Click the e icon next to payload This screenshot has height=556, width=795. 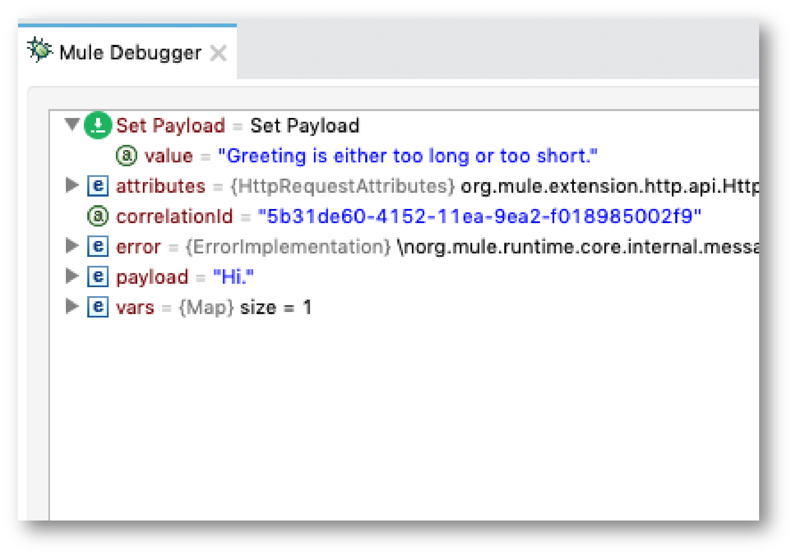tap(98, 277)
